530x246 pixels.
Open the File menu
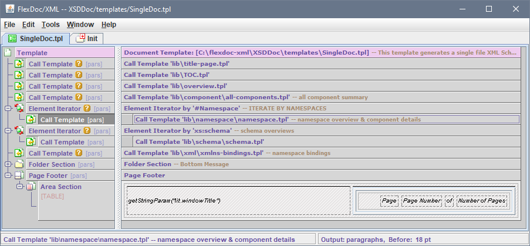(9, 25)
